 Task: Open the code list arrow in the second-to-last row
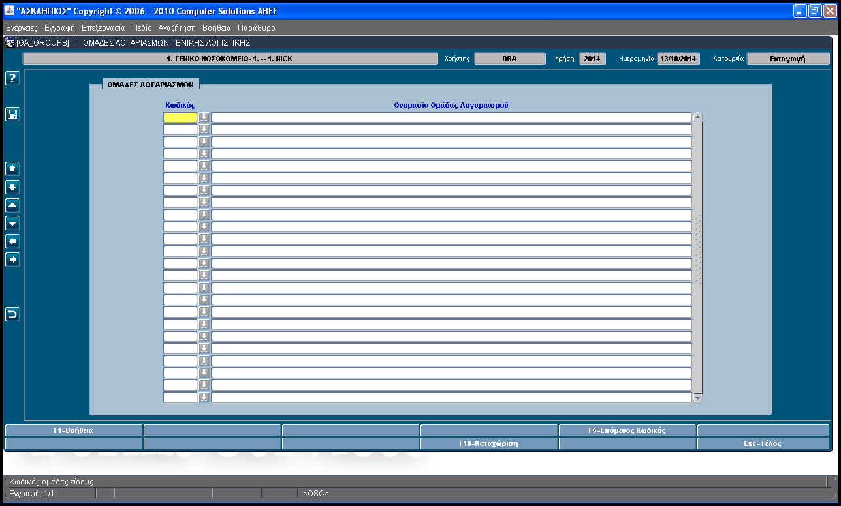click(x=204, y=385)
